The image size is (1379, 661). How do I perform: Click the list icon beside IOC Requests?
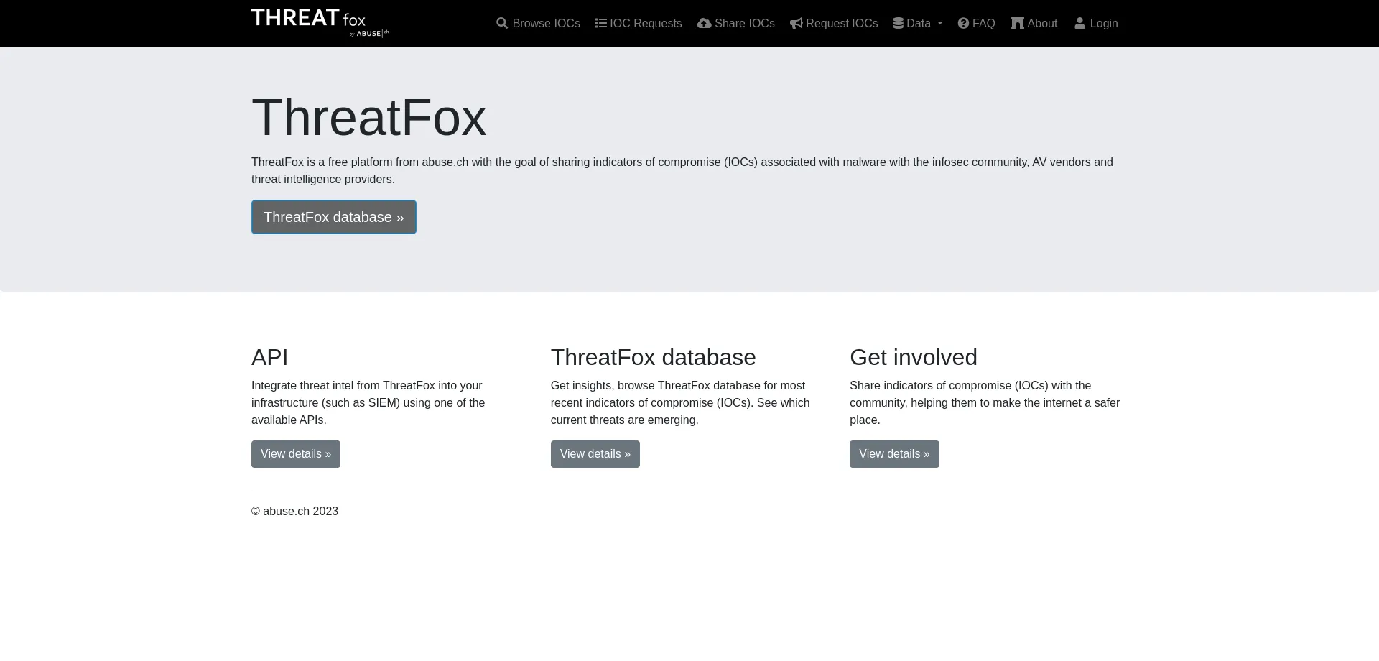[601, 24]
